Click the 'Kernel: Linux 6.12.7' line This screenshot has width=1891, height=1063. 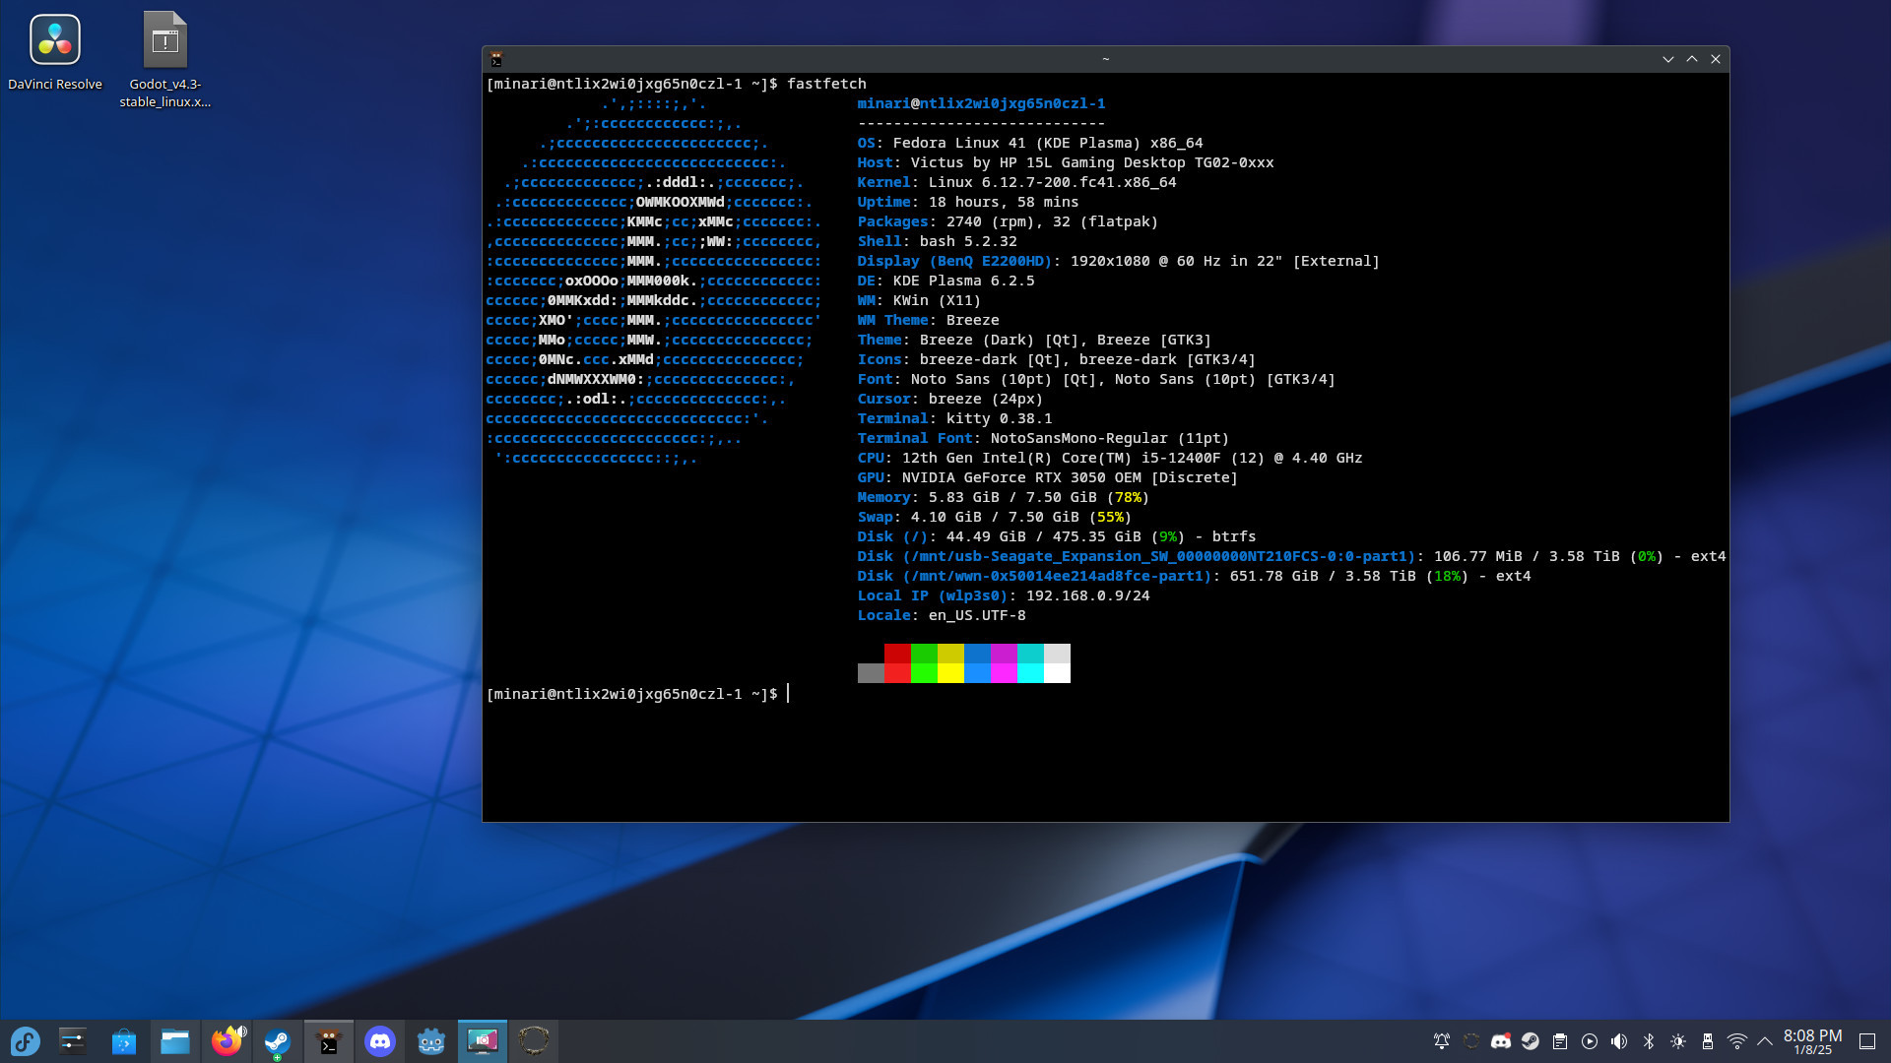1016,182
